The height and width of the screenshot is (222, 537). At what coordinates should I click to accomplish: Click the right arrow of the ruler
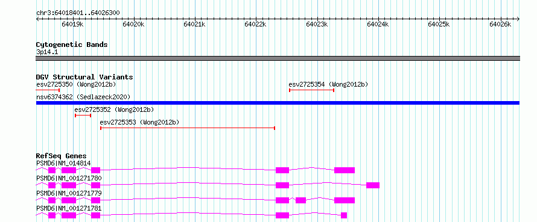[518, 19]
